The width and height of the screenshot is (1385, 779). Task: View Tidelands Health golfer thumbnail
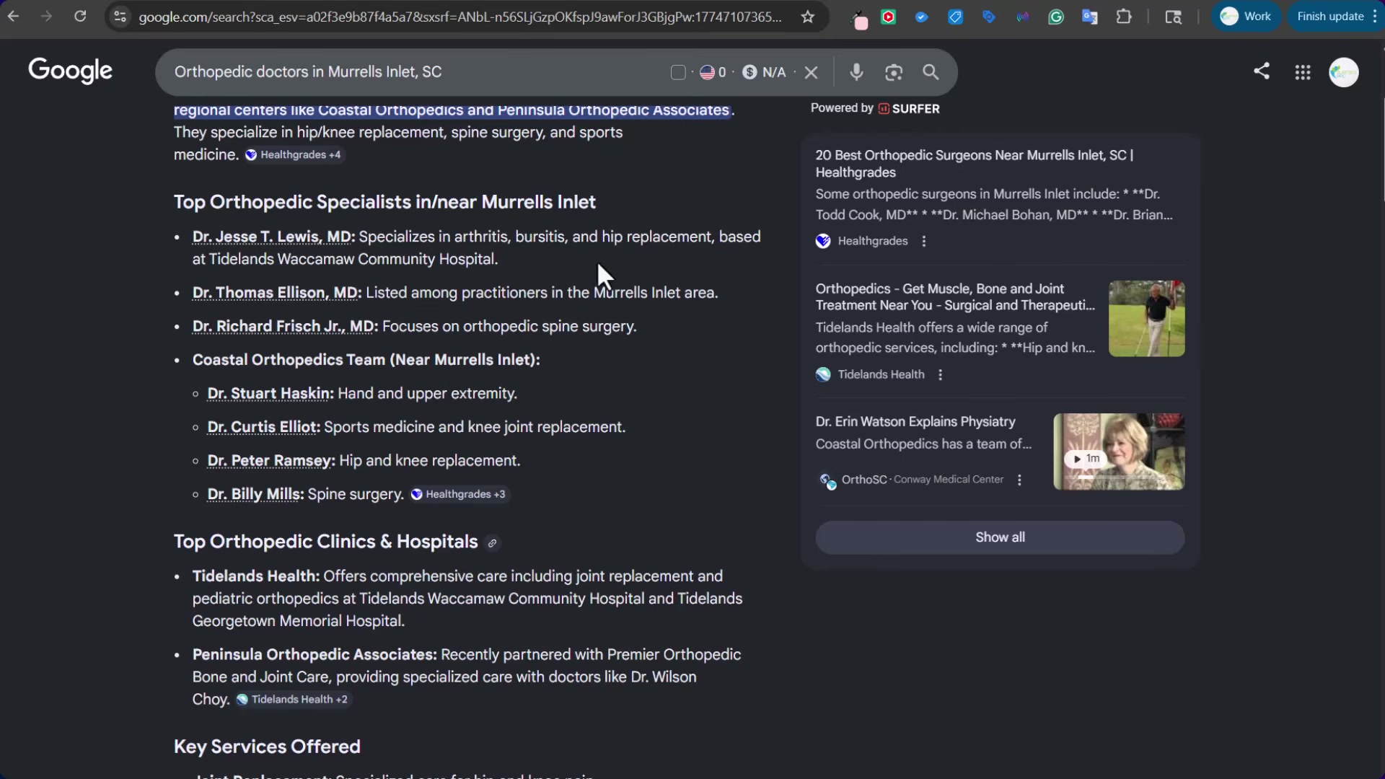pyautogui.click(x=1147, y=319)
